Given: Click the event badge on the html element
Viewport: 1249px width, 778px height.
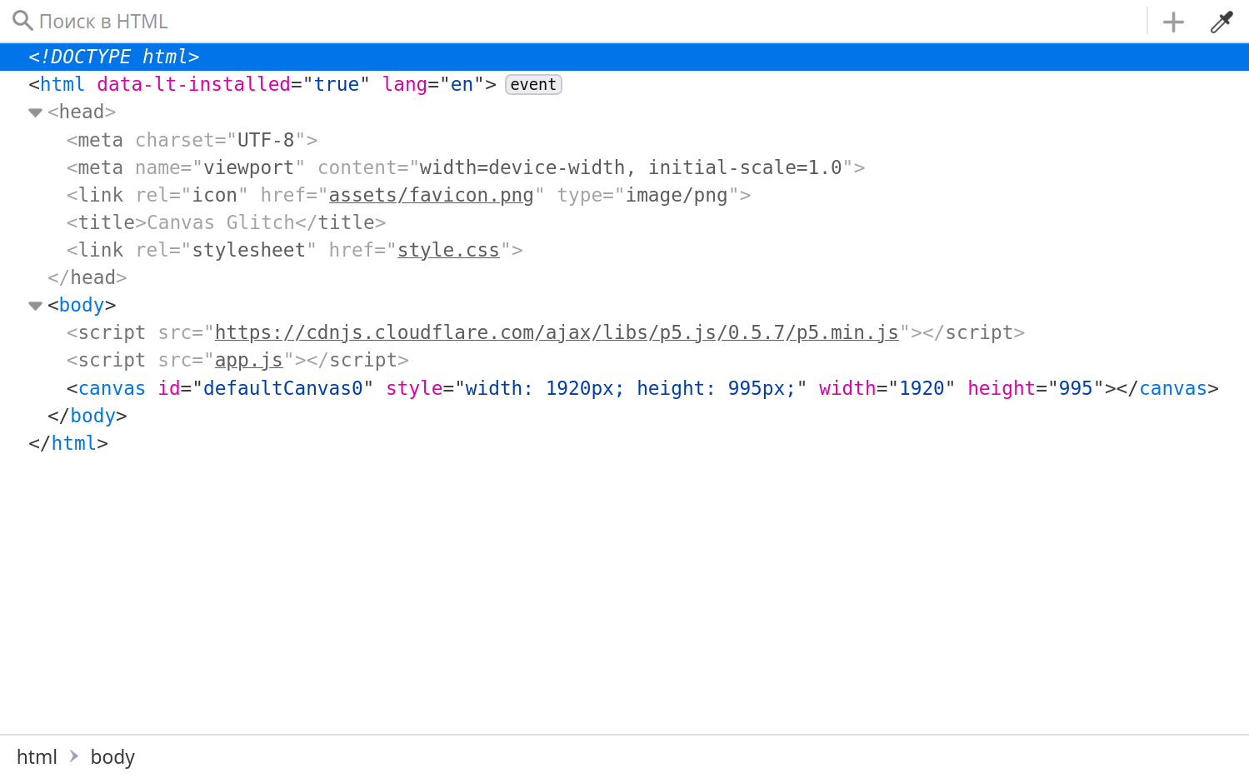Looking at the screenshot, I should [532, 83].
